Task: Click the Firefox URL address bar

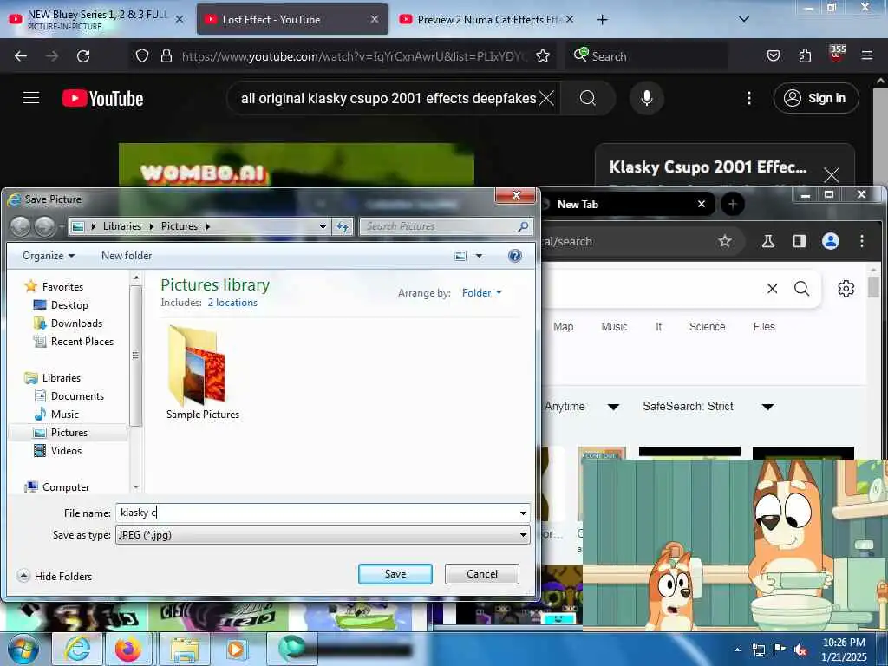Action: point(354,56)
